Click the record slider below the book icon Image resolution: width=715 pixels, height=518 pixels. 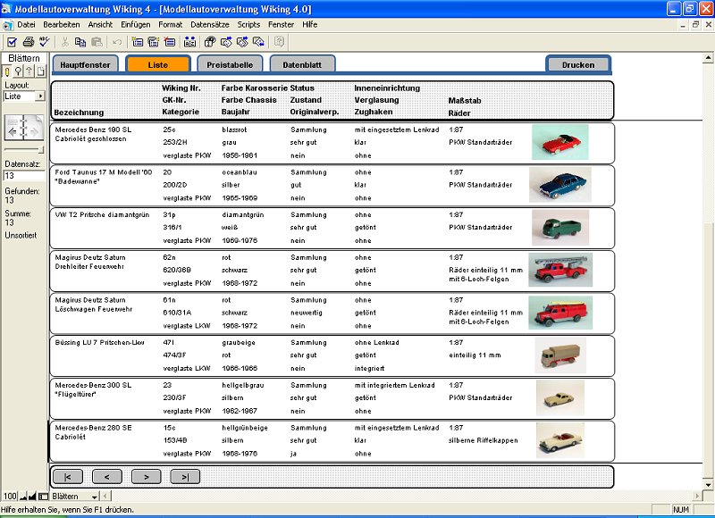pyautogui.click(x=24, y=149)
